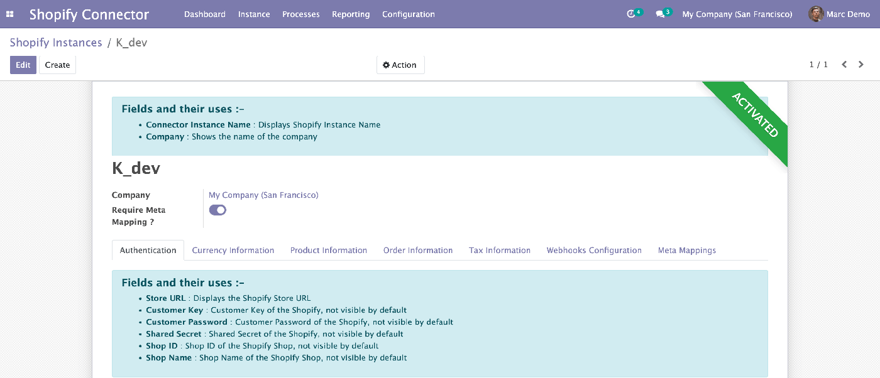Click the Edit button
Image resolution: width=880 pixels, height=378 pixels.
(x=23, y=65)
